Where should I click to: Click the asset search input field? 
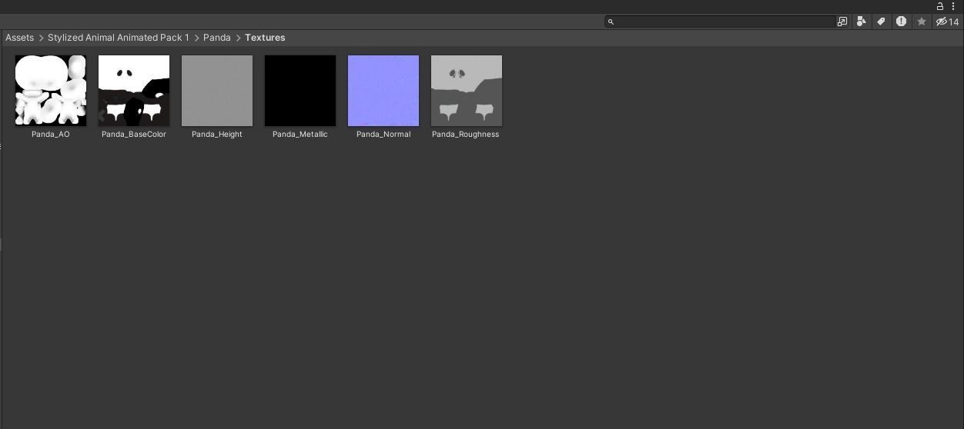[720, 22]
